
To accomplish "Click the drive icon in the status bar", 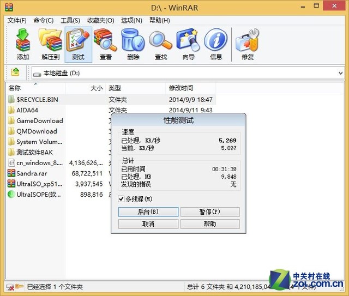I will click(x=10, y=287).
